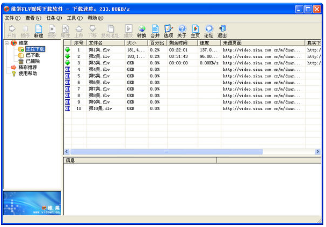Select 已下载 folder in the tree
Screen dimensions: 326x227
coord(33,55)
